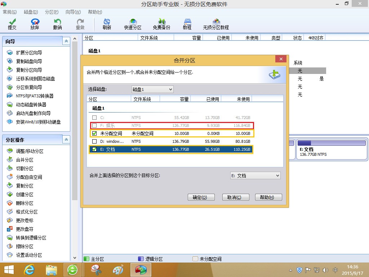
Task: Uncheck the E: 文档 partition checkbox
Action: click(x=94, y=149)
